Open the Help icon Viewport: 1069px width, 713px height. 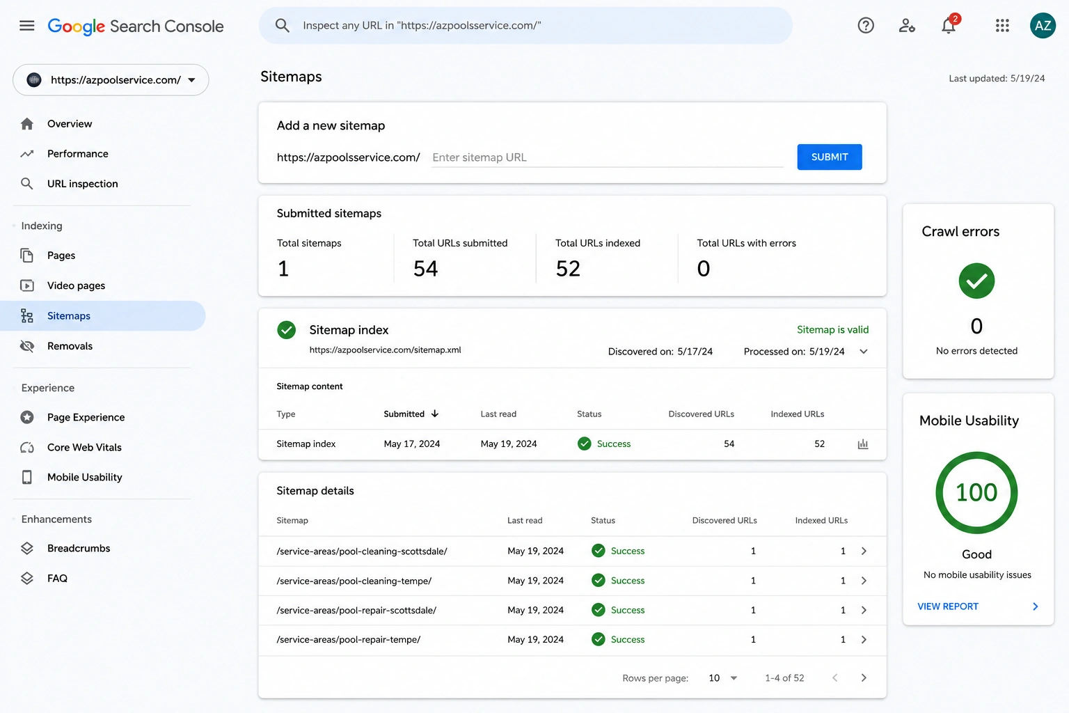coord(866,26)
